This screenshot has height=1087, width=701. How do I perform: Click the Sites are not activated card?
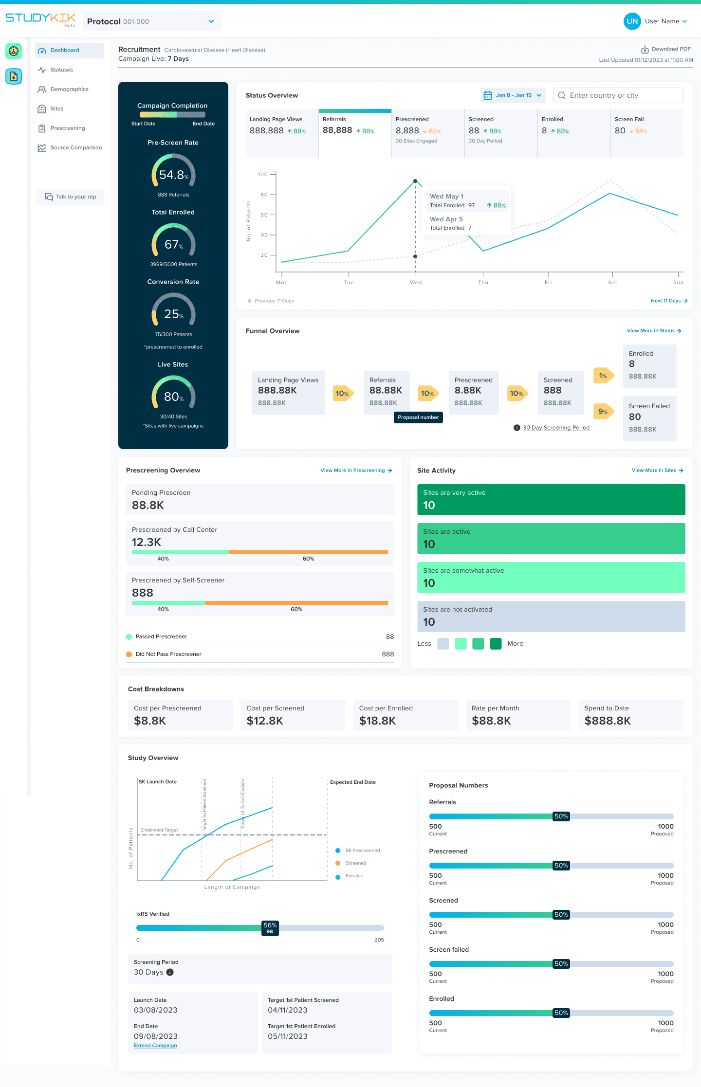(551, 616)
